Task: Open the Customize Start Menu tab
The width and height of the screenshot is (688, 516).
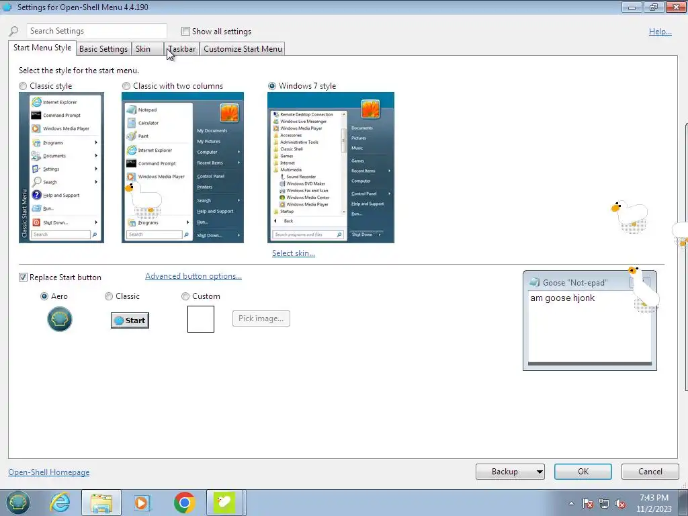Action: pos(243,48)
